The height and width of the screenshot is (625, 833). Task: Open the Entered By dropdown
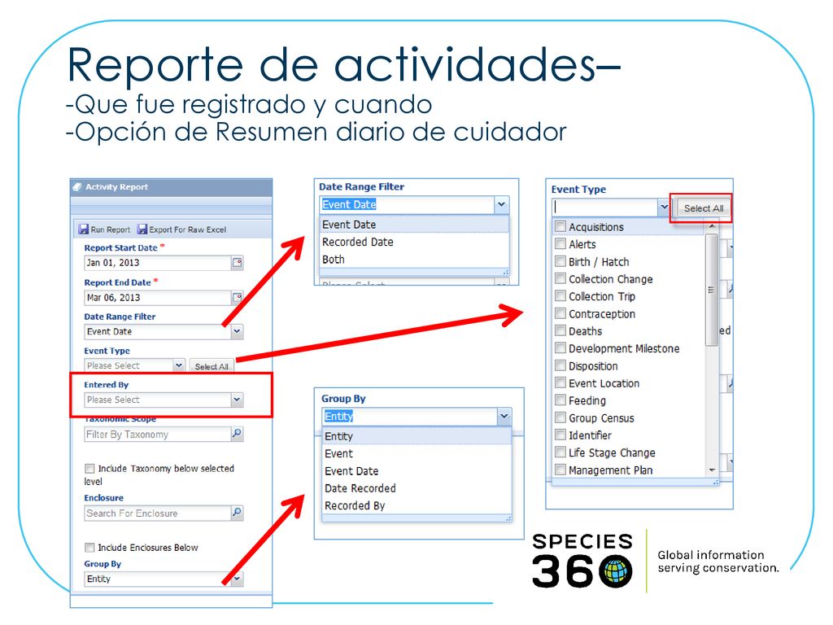click(237, 400)
